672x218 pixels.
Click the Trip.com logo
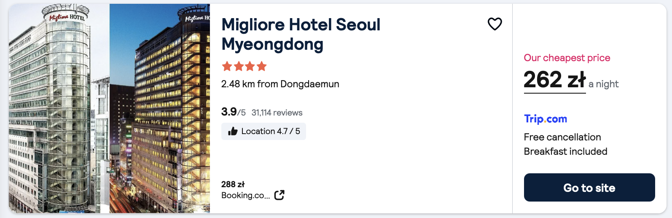[545, 119]
